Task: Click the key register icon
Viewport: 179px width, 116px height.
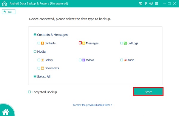Action: click(x=146, y=4)
